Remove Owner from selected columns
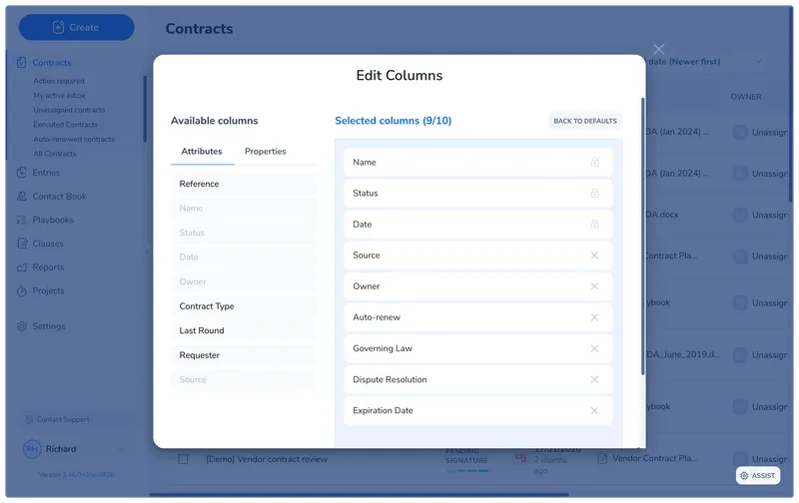Screen dimensions: 799x503 594,286
